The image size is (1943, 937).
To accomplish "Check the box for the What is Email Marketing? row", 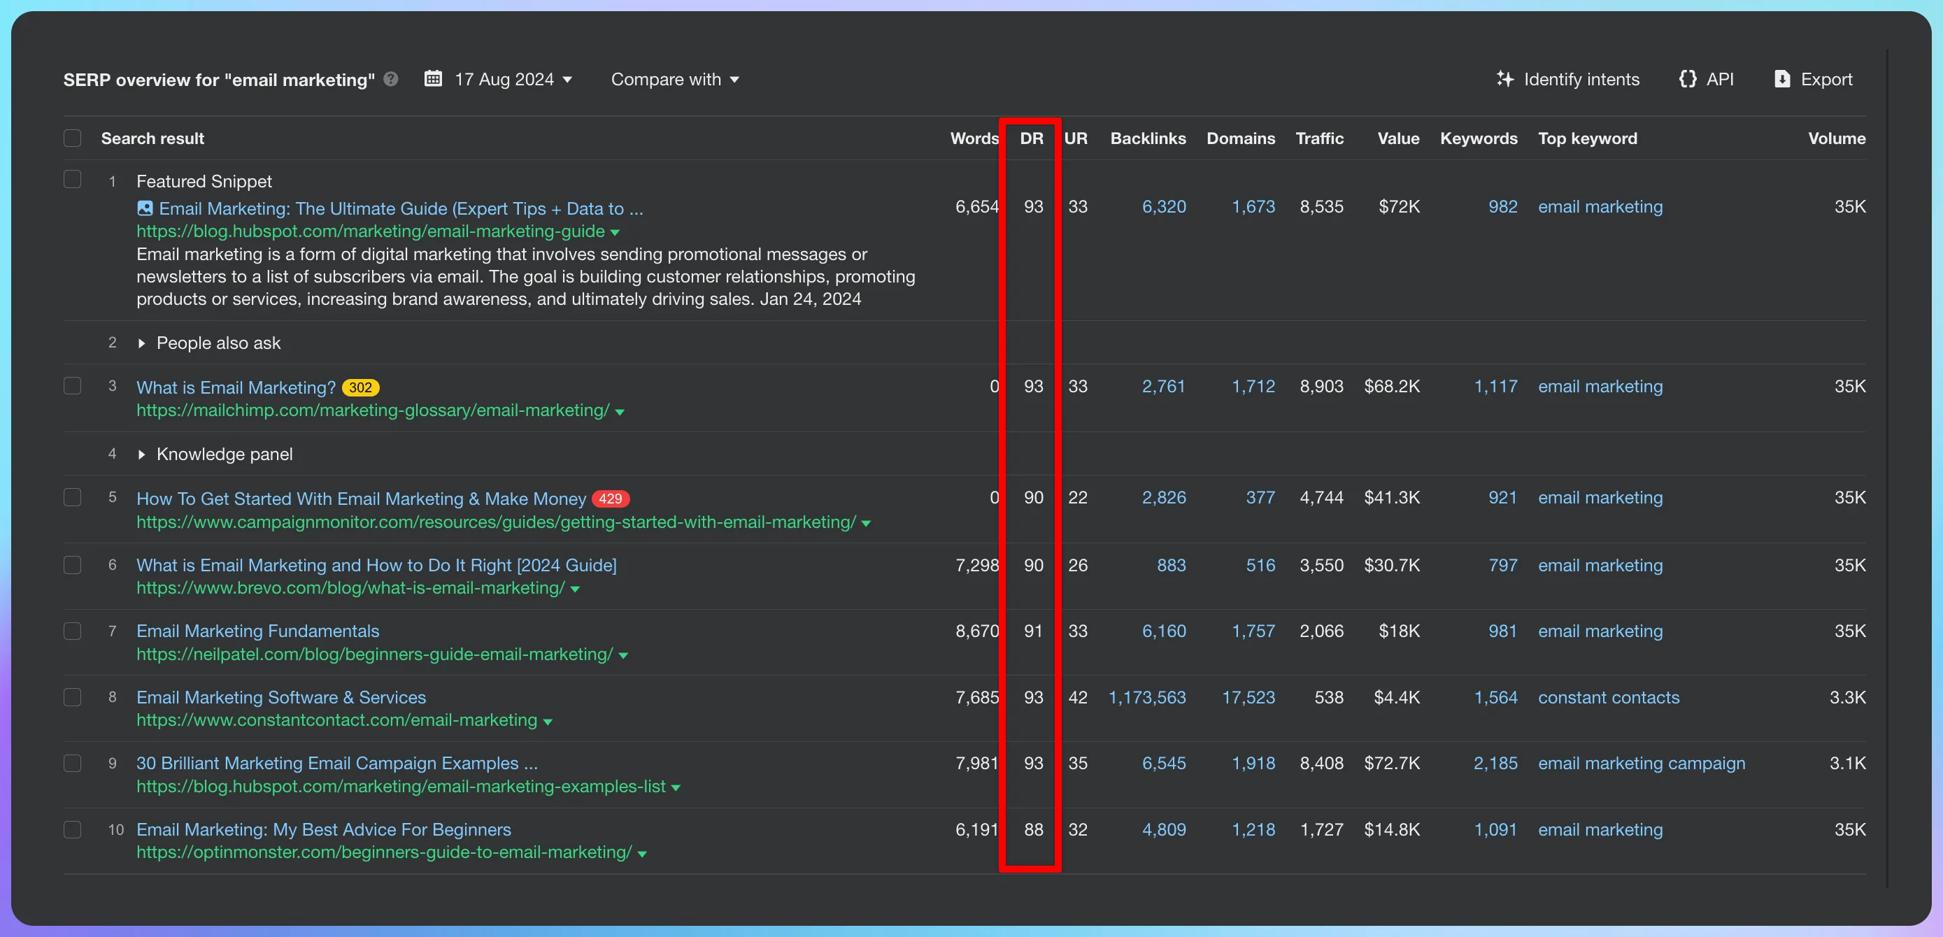I will pyautogui.click(x=73, y=386).
